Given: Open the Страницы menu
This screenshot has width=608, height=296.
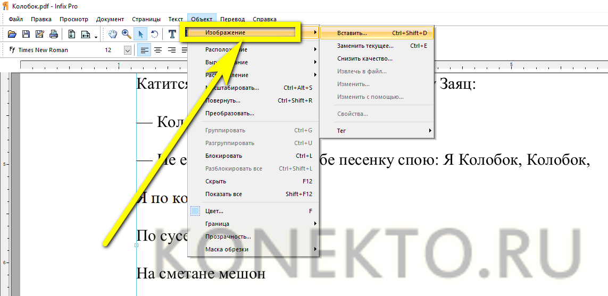Looking at the screenshot, I should pyautogui.click(x=146, y=19).
